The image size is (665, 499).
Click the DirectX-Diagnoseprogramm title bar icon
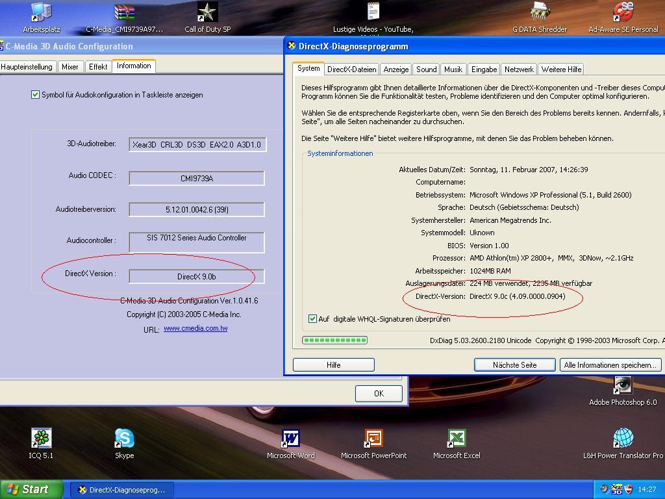coord(292,46)
